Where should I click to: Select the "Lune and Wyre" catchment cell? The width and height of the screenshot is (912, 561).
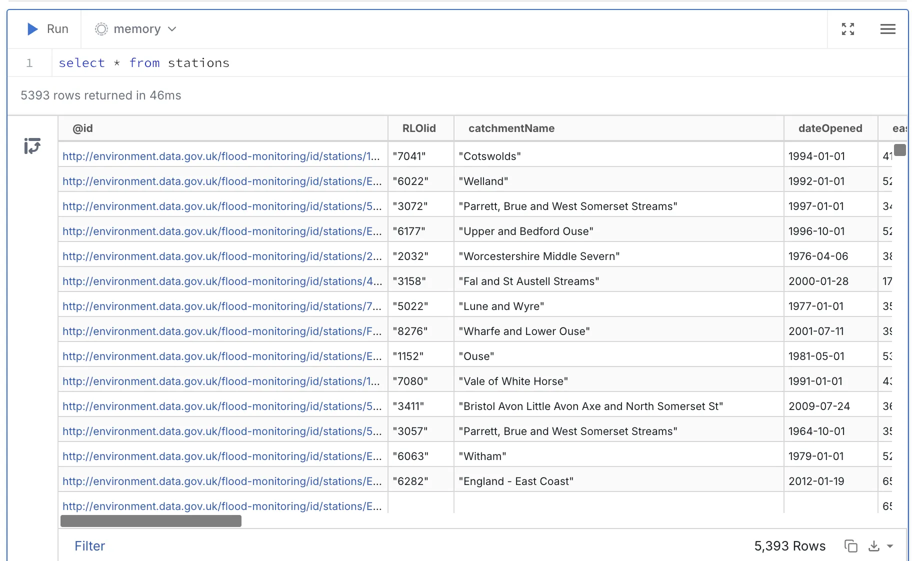[501, 306]
